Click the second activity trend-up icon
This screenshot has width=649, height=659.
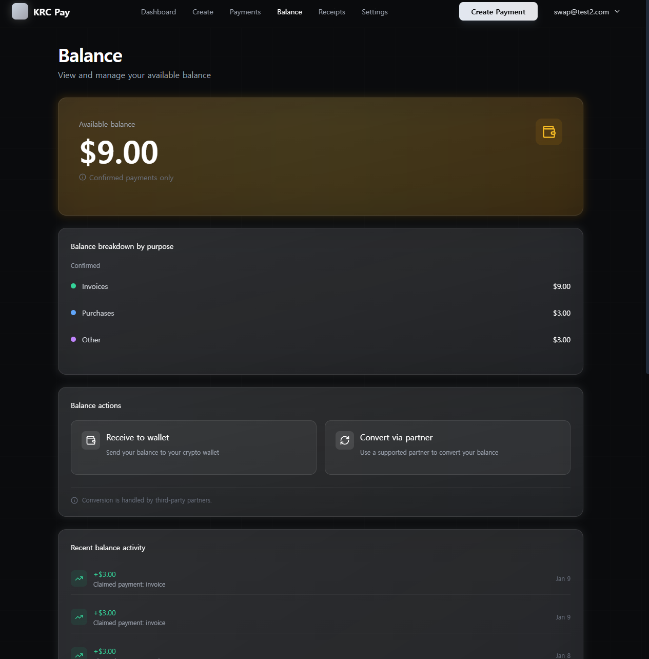click(x=79, y=617)
